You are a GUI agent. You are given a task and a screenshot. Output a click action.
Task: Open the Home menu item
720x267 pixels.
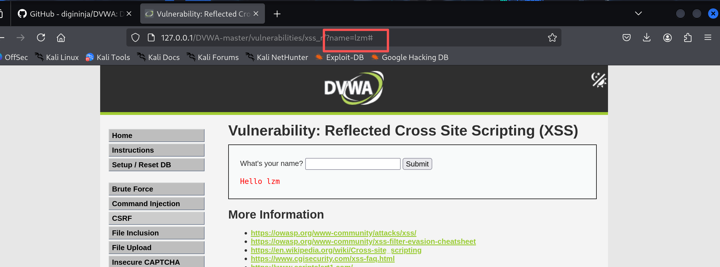tap(156, 135)
